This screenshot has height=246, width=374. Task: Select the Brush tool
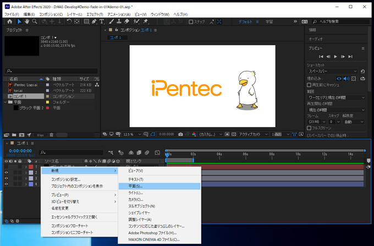(112, 21)
